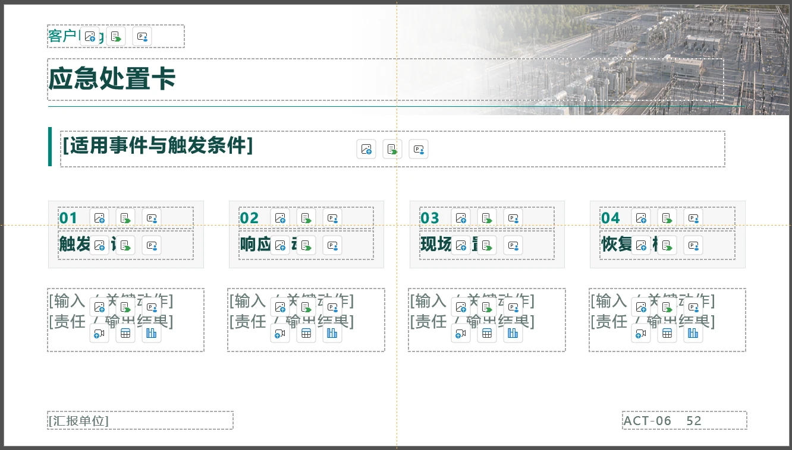Click the presenter cameo icon beside number 02

tap(332, 218)
